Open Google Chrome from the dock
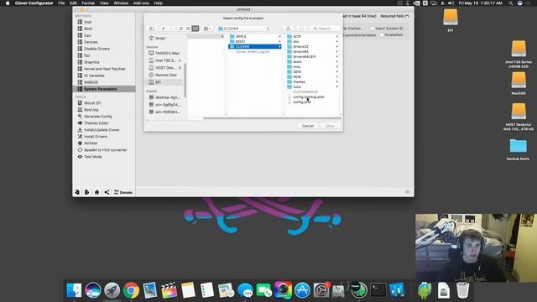 click(131, 290)
